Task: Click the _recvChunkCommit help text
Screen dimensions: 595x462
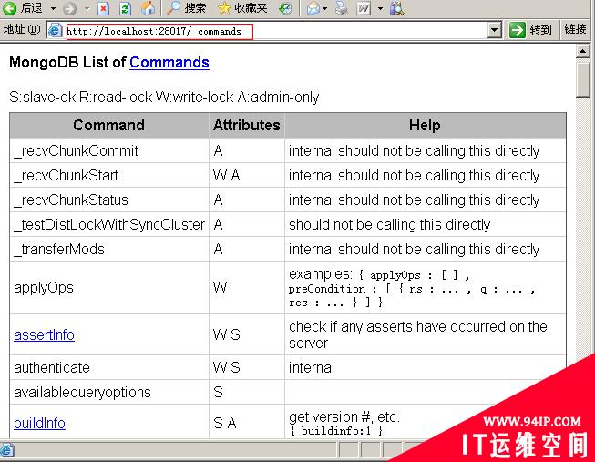Action: 414,151
